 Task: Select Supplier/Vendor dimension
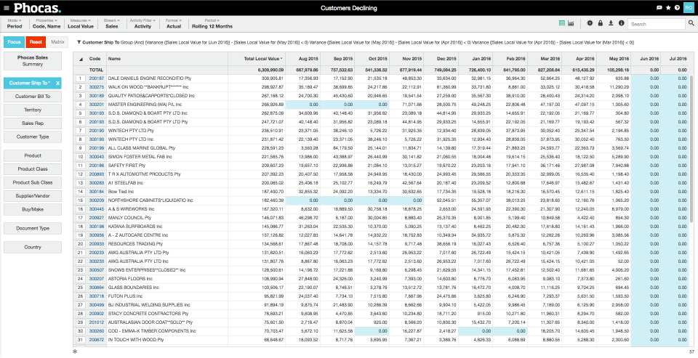[33, 195]
